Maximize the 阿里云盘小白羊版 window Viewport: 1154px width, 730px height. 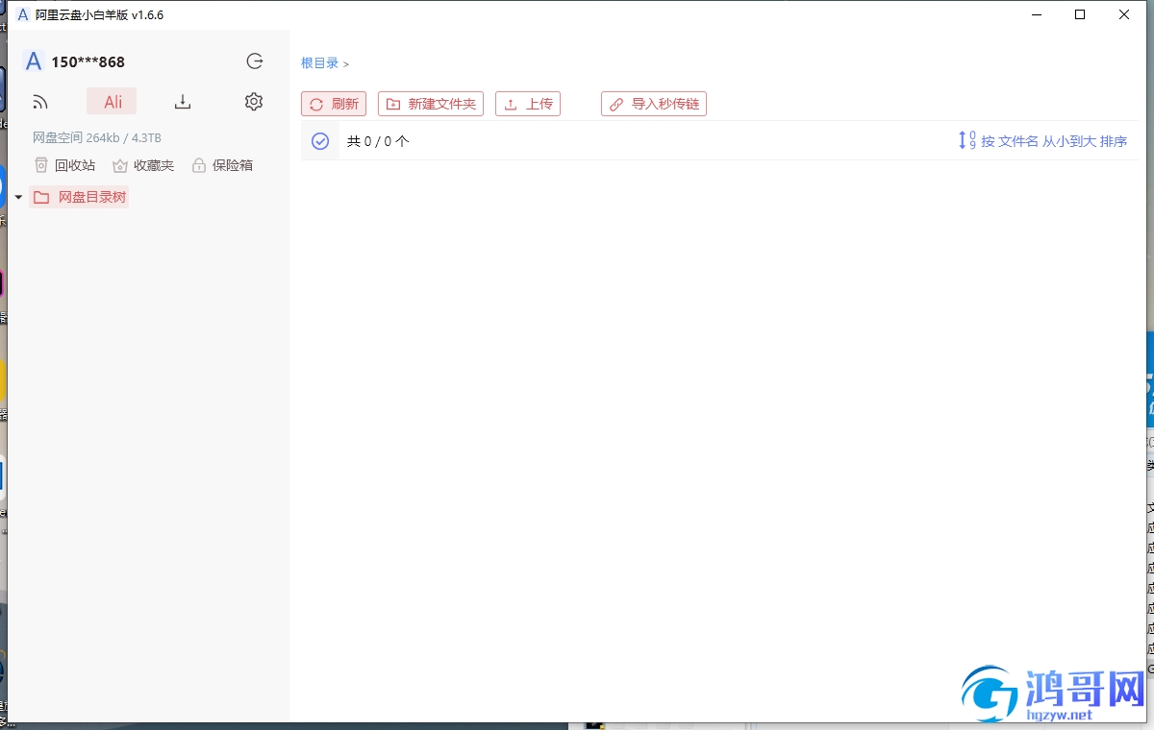[1080, 14]
